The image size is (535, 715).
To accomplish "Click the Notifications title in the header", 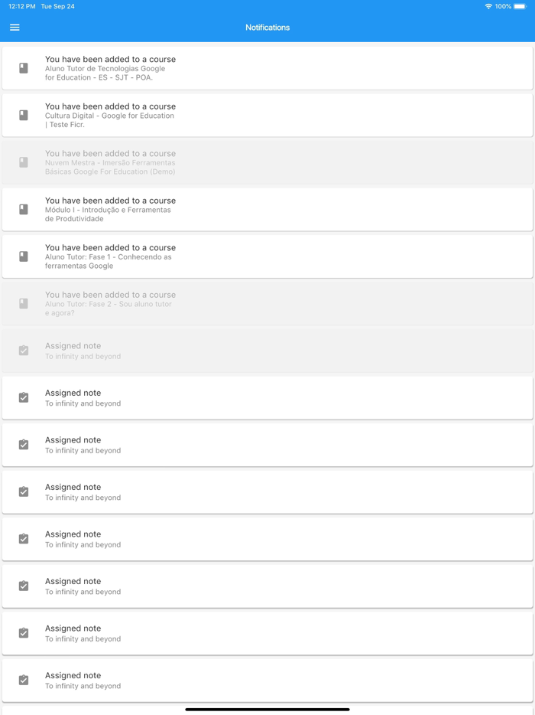I will pos(267,27).
